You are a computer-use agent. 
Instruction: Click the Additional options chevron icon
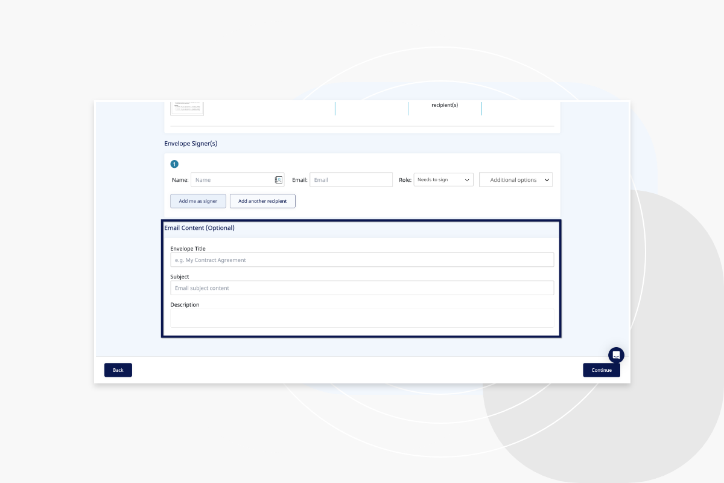click(547, 179)
